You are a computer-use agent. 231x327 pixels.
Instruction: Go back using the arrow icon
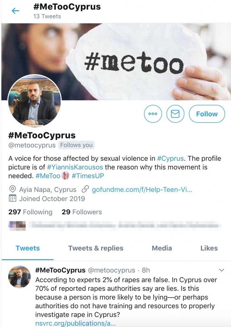[16, 11]
